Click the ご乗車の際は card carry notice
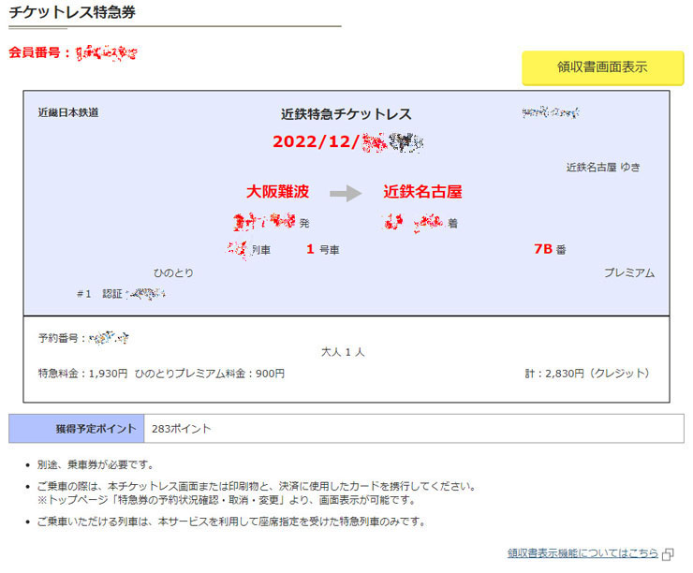This screenshot has width=693, height=573. pos(257,487)
